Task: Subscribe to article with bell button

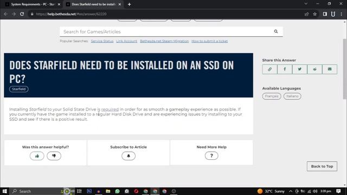Action: [128, 156]
